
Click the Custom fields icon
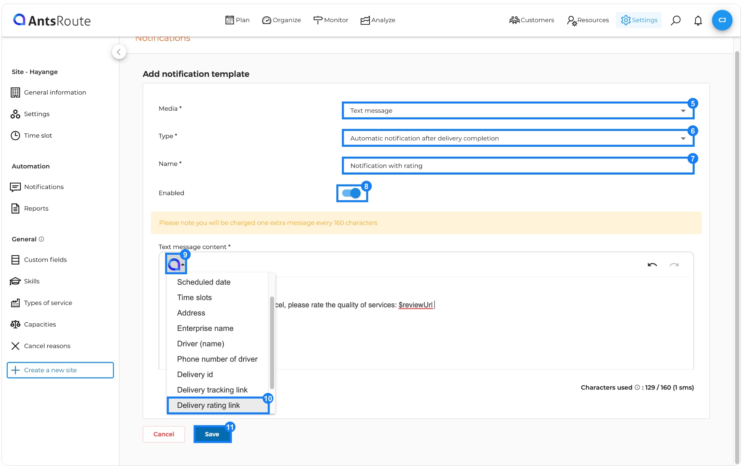pyautogui.click(x=15, y=260)
